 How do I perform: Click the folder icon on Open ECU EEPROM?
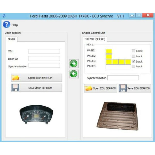pos(88,88)
